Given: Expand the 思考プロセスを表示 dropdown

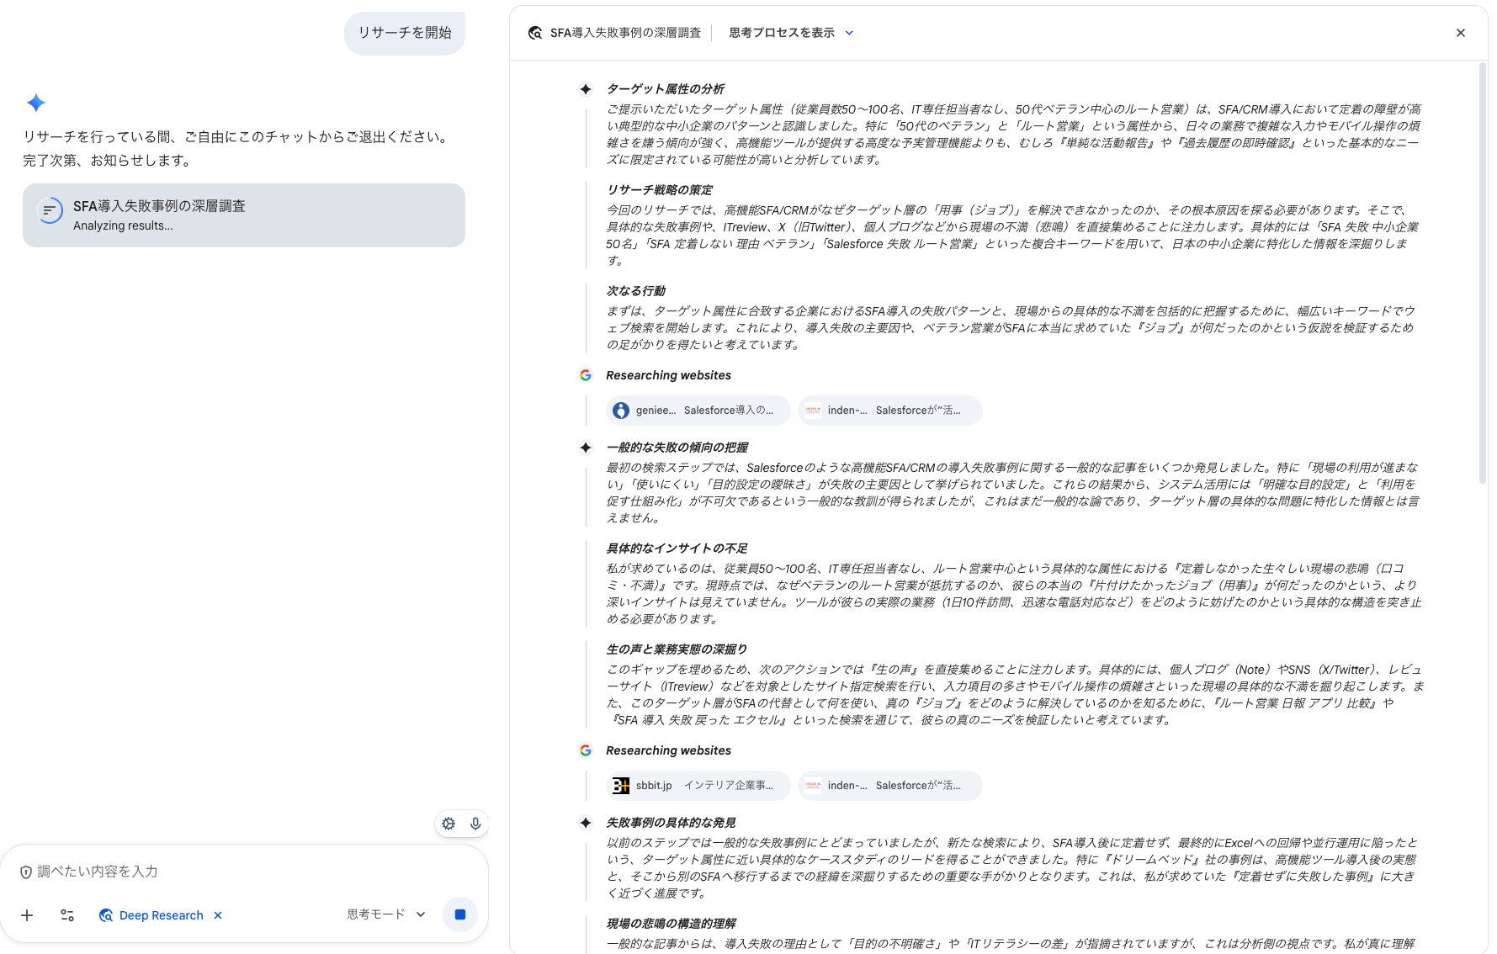Looking at the screenshot, I should [x=782, y=33].
